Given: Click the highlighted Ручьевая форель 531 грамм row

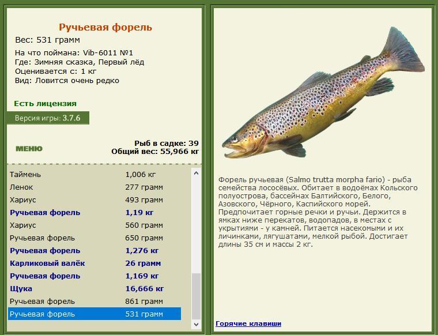Looking at the screenshot, I should point(95,314).
